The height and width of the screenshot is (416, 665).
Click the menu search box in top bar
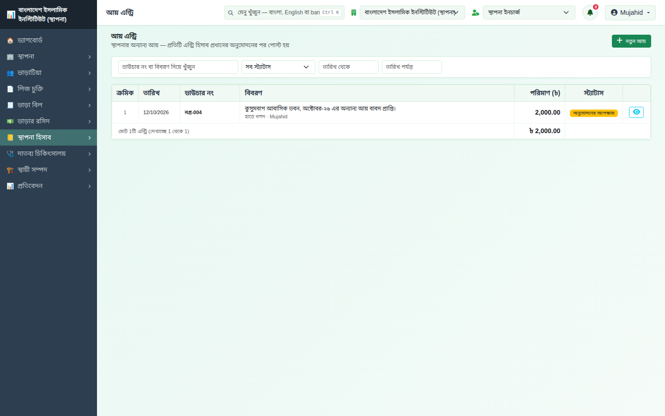[284, 12]
